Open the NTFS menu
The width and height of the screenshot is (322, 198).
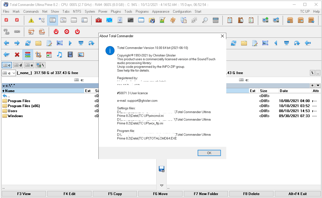point(77,12)
